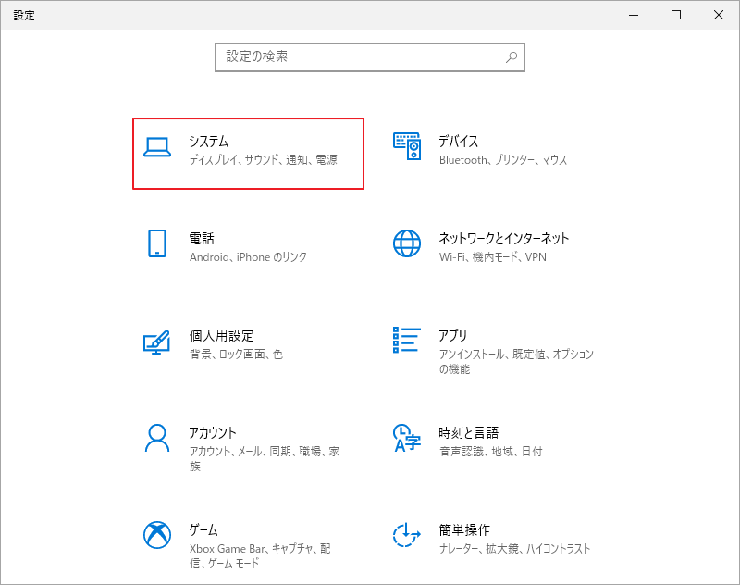The width and height of the screenshot is (740, 585).
Task: Select the 電話 category title
Action: click(x=202, y=238)
